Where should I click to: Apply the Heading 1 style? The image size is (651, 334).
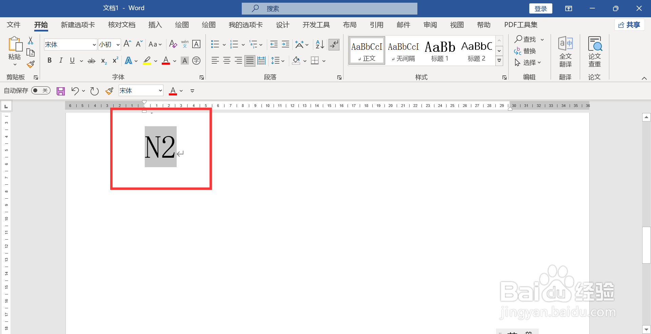click(440, 51)
